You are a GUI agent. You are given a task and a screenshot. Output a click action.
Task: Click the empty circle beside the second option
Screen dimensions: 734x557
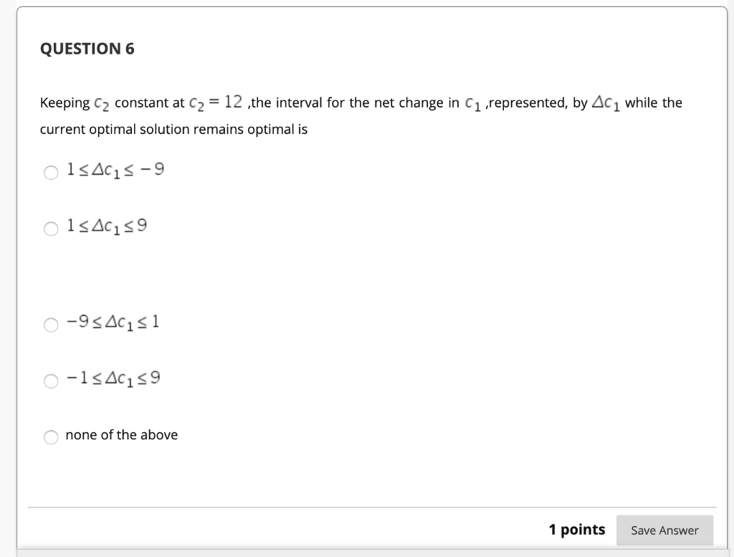[x=50, y=229]
